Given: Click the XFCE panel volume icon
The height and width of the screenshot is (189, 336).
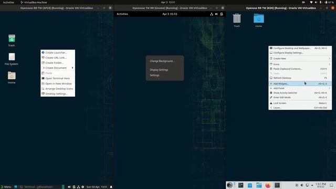Looking at the screenshot, I should point(69,187).
